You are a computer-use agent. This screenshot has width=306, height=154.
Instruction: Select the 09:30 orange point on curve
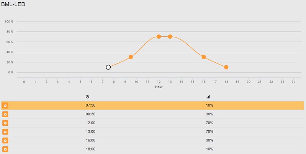131,57
